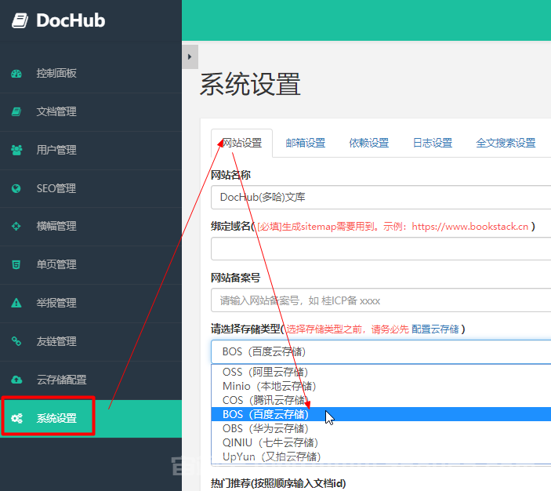
Task: Go to 举报管理 in the sidebar
Action: click(91, 303)
